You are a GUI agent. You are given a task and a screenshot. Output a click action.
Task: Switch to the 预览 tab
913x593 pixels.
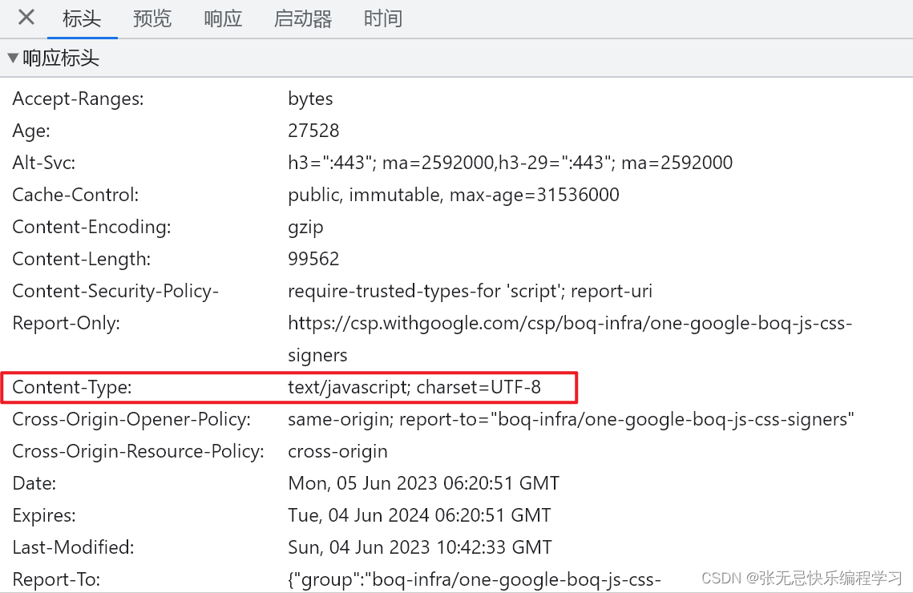152,18
